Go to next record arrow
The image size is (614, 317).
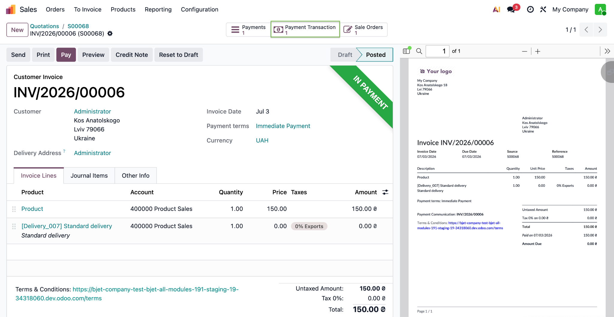coord(600,30)
